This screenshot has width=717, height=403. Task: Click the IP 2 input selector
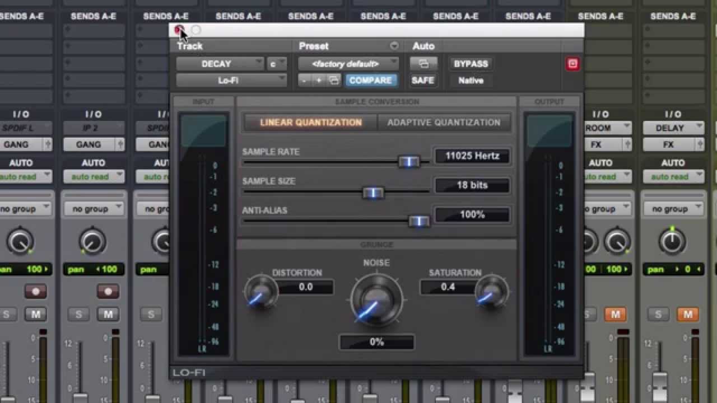94,128
